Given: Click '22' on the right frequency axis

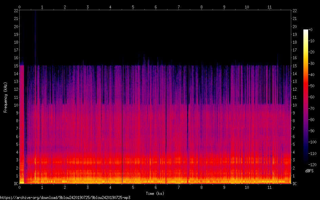Looking at the screenshot, I should [295, 11].
